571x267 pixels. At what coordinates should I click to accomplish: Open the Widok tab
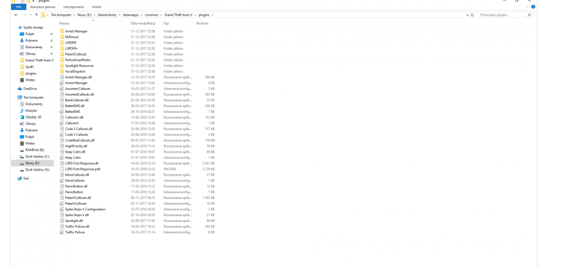coord(97,7)
